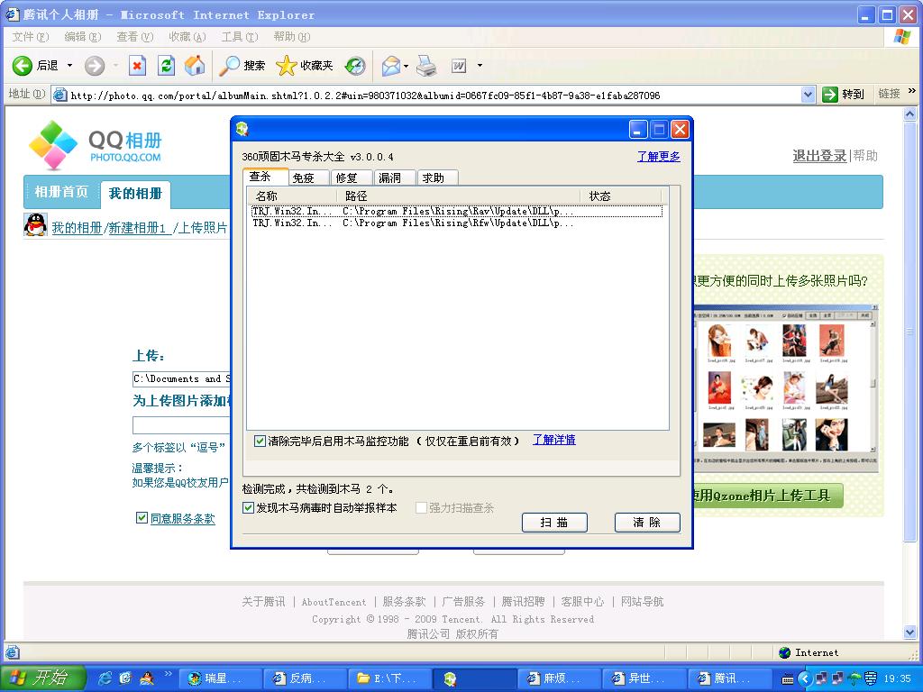Click the Print icon in toolbar
Viewport: 923px width, 692px height.
(426, 66)
